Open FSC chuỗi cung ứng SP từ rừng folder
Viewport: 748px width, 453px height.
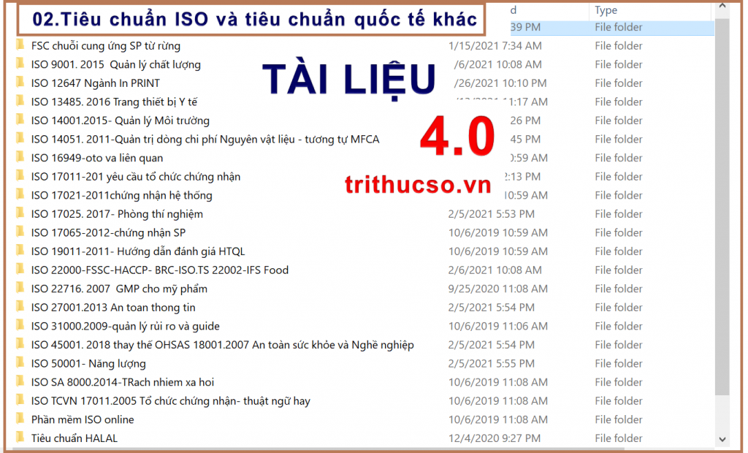[x=105, y=46]
